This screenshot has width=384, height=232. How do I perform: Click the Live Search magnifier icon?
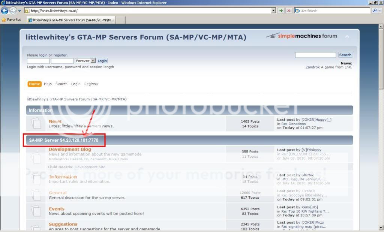point(375,10)
